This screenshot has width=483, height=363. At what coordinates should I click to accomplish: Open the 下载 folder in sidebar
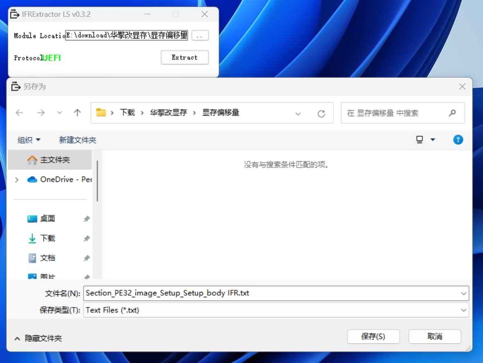click(47, 238)
